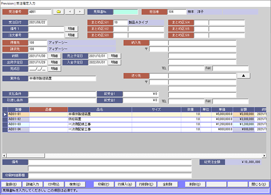Click 行挿入(A) to insert a row
Viewport: 271px width, 195px height.
click(125, 184)
